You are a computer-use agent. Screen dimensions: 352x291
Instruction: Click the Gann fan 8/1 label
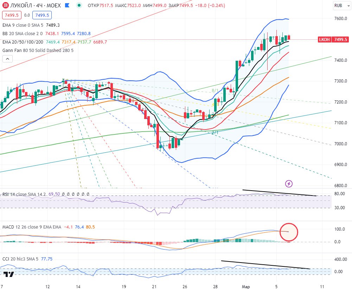pyautogui.click(x=215, y=91)
